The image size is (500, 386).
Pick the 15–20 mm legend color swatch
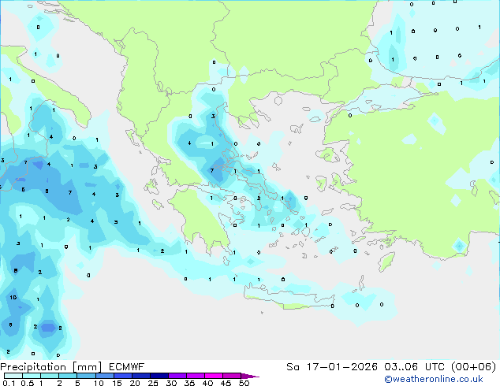click(x=122, y=376)
